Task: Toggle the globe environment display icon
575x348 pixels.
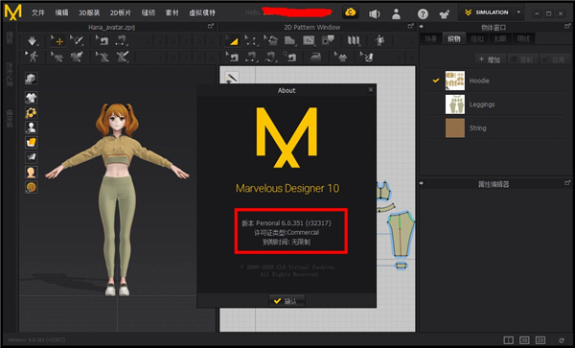Action: 32,187
